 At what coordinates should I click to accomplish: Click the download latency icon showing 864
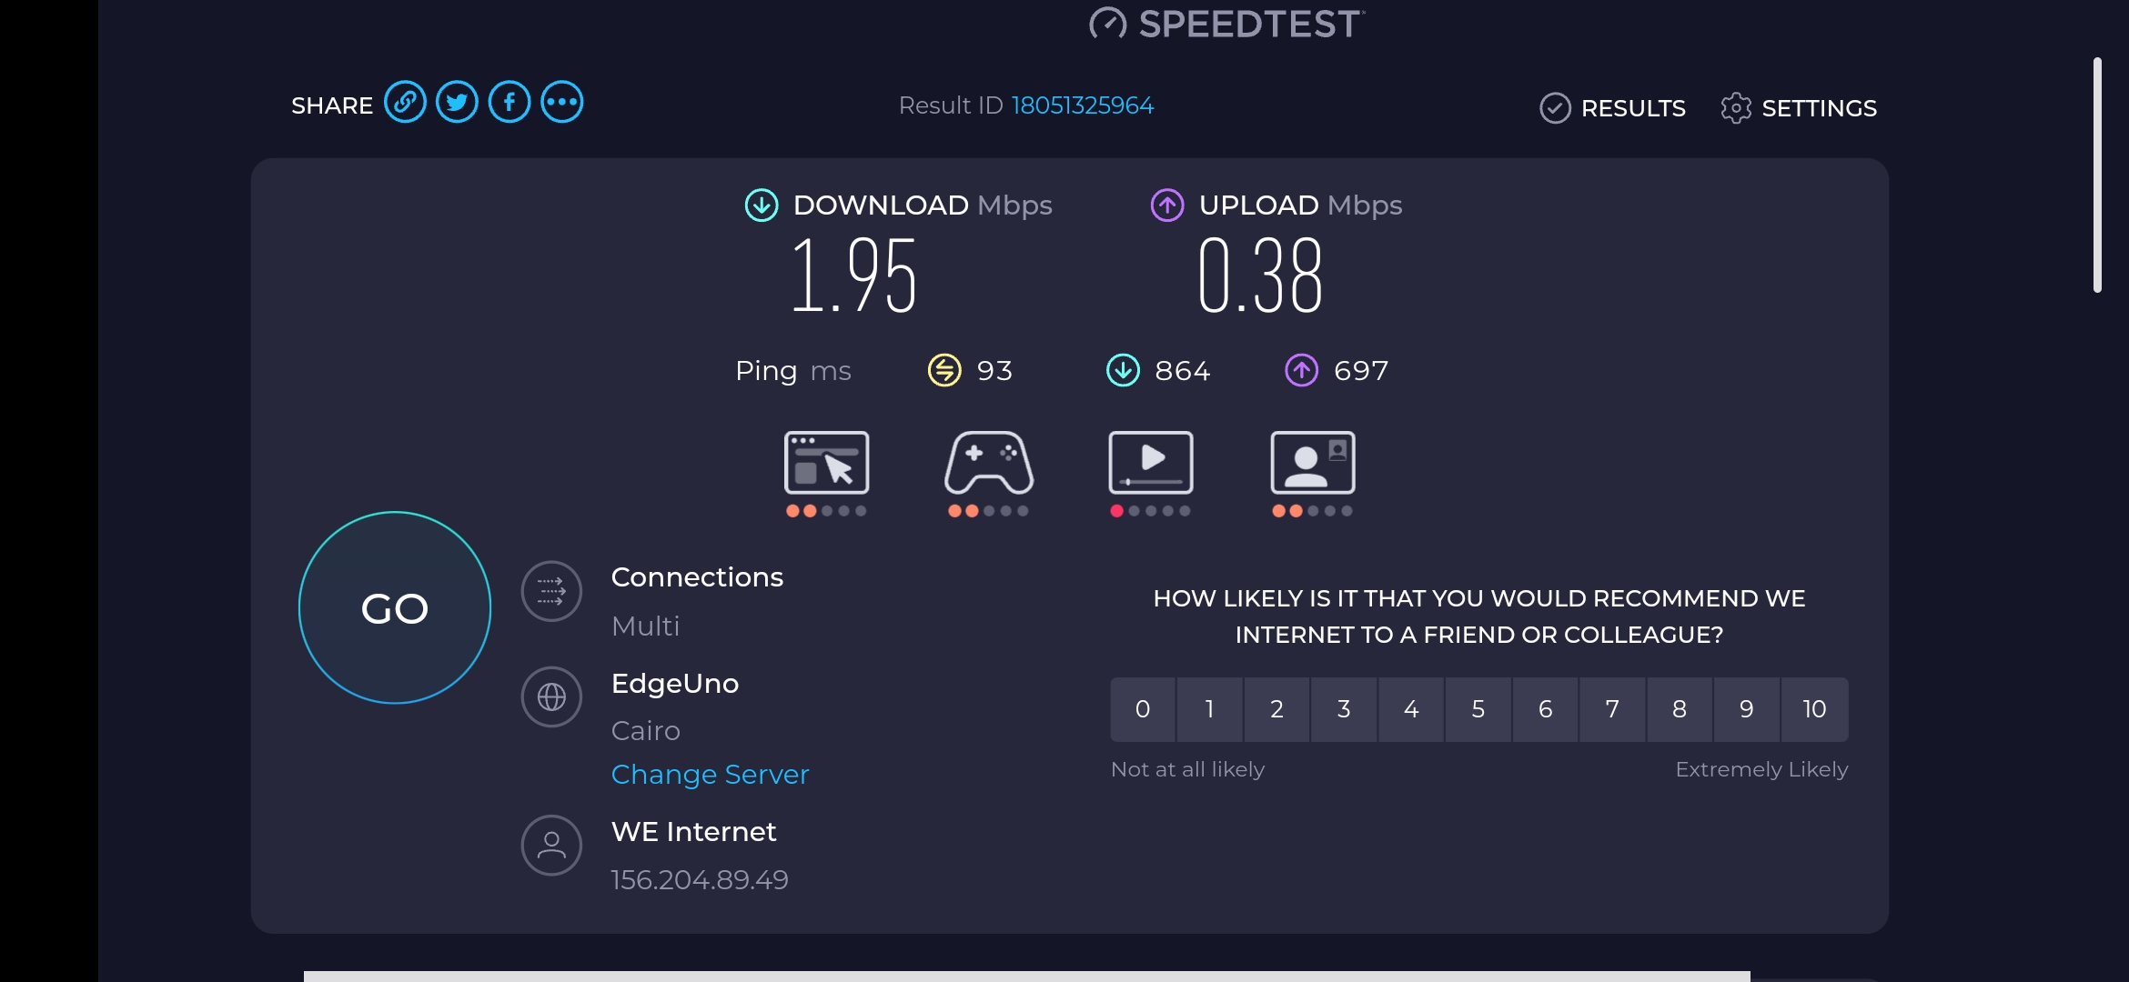(x=1123, y=370)
